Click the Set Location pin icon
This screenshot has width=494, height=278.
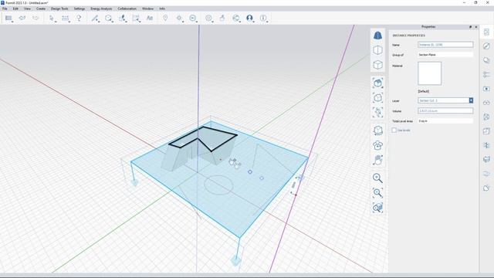tap(165, 19)
